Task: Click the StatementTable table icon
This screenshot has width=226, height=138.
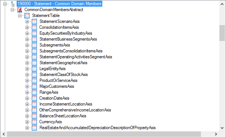Action: [x=27, y=15]
